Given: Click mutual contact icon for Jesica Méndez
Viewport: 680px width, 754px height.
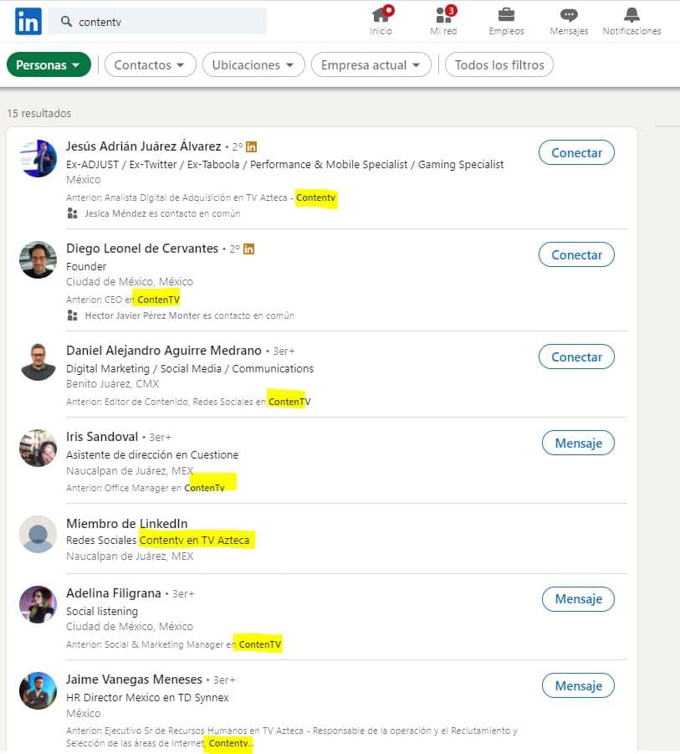Looking at the screenshot, I should click(x=72, y=213).
